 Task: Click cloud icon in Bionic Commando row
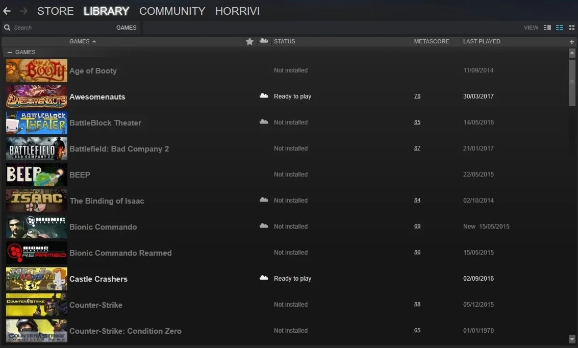pos(264,226)
